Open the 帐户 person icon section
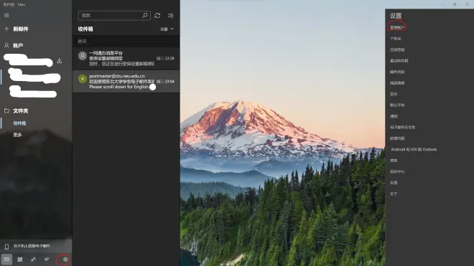The image size is (474, 266). (x=6, y=45)
